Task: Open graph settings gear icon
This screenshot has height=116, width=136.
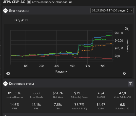Action: point(8,74)
